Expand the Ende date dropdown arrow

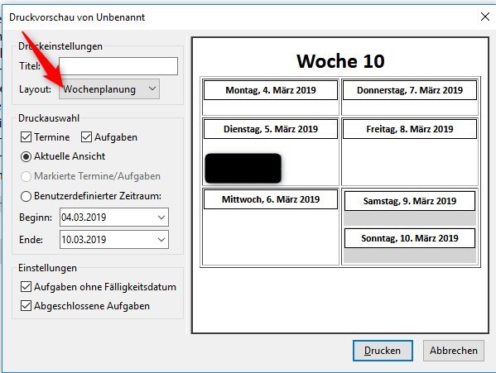[x=161, y=240]
